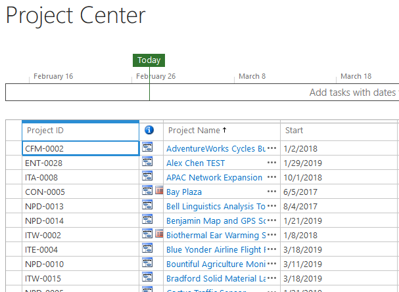
Task: Open the Bay Plaza project link
Action: (184, 192)
